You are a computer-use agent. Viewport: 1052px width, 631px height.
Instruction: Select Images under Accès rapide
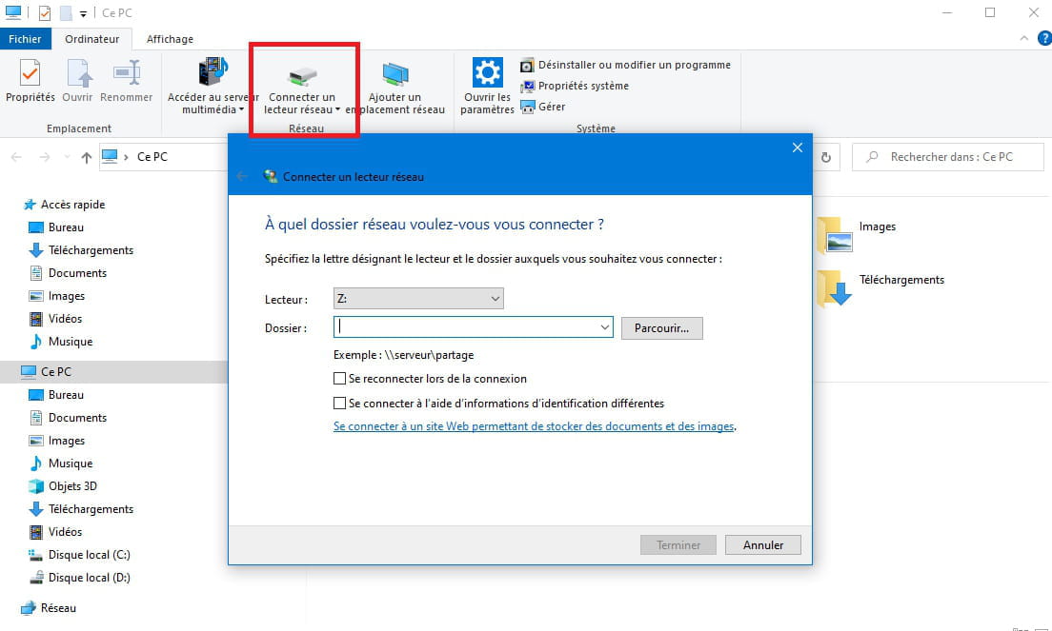coord(57,295)
